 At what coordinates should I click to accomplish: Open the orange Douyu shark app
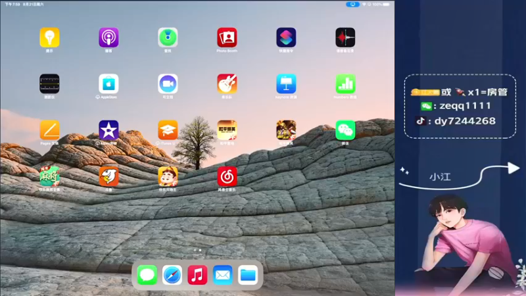(108, 176)
